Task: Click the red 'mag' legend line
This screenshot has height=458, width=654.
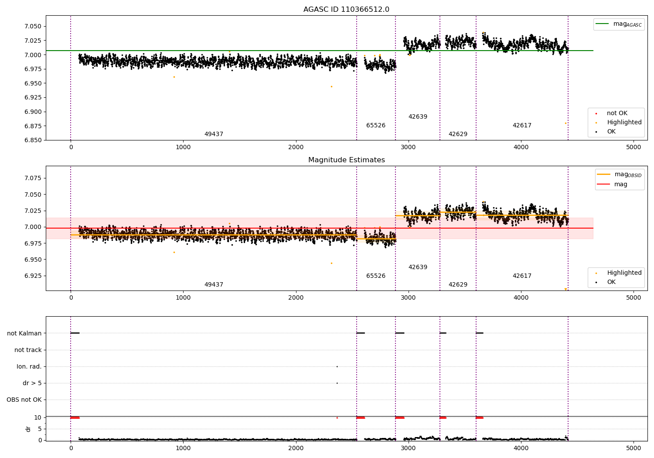Action: coord(604,185)
